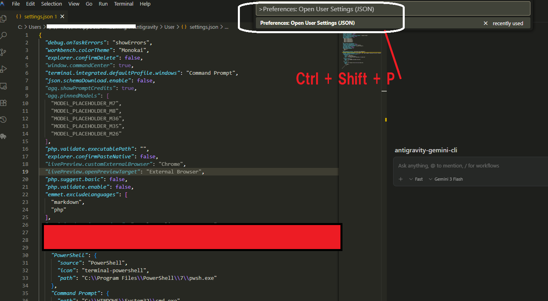Open the Remote Explorer view

click(x=4, y=86)
